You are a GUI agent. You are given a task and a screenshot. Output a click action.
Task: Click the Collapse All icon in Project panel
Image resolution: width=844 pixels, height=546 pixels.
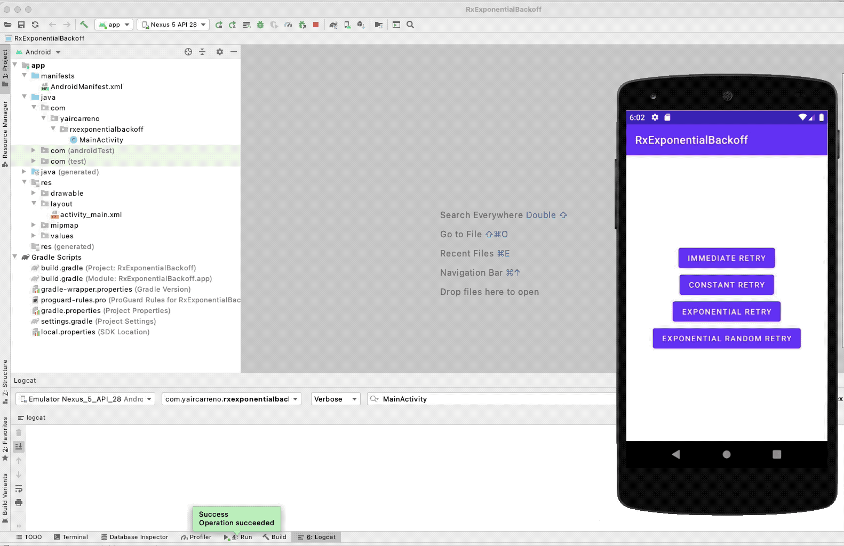click(202, 52)
